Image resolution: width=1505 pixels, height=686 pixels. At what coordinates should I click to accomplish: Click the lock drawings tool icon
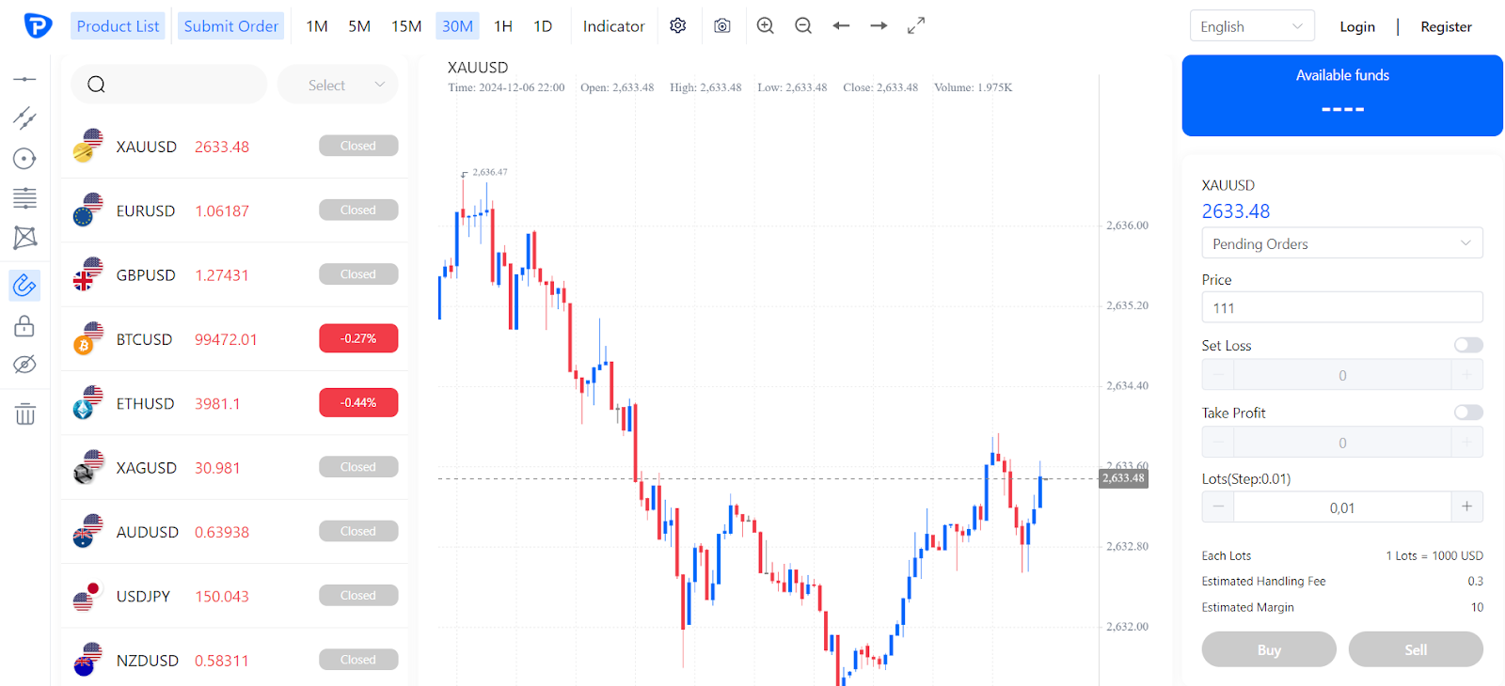[24, 326]
